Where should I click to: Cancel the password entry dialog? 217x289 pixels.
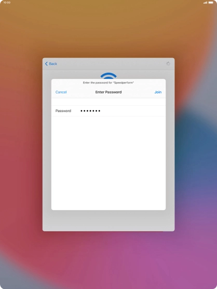[x=61, y=92]
